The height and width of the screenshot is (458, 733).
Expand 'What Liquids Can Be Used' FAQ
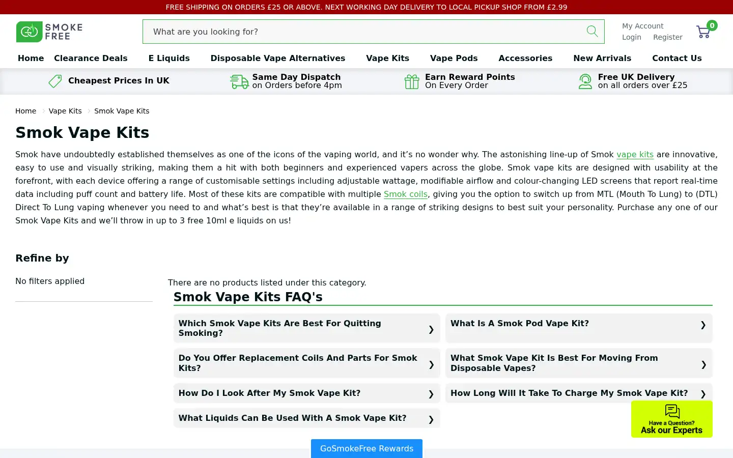pyautogui.click(x=306, y=418)
